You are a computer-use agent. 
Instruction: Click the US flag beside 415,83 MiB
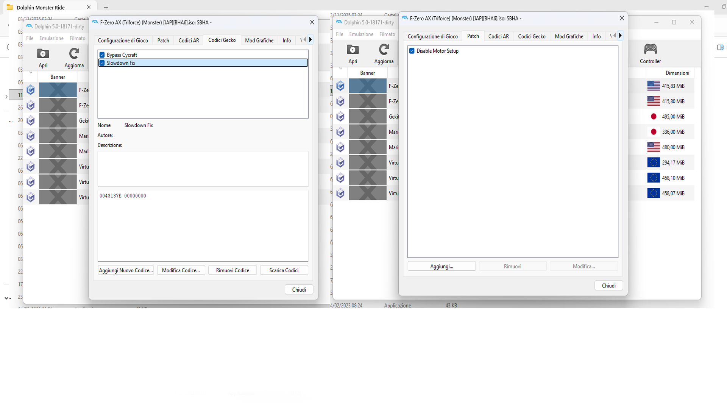[654, 86]
